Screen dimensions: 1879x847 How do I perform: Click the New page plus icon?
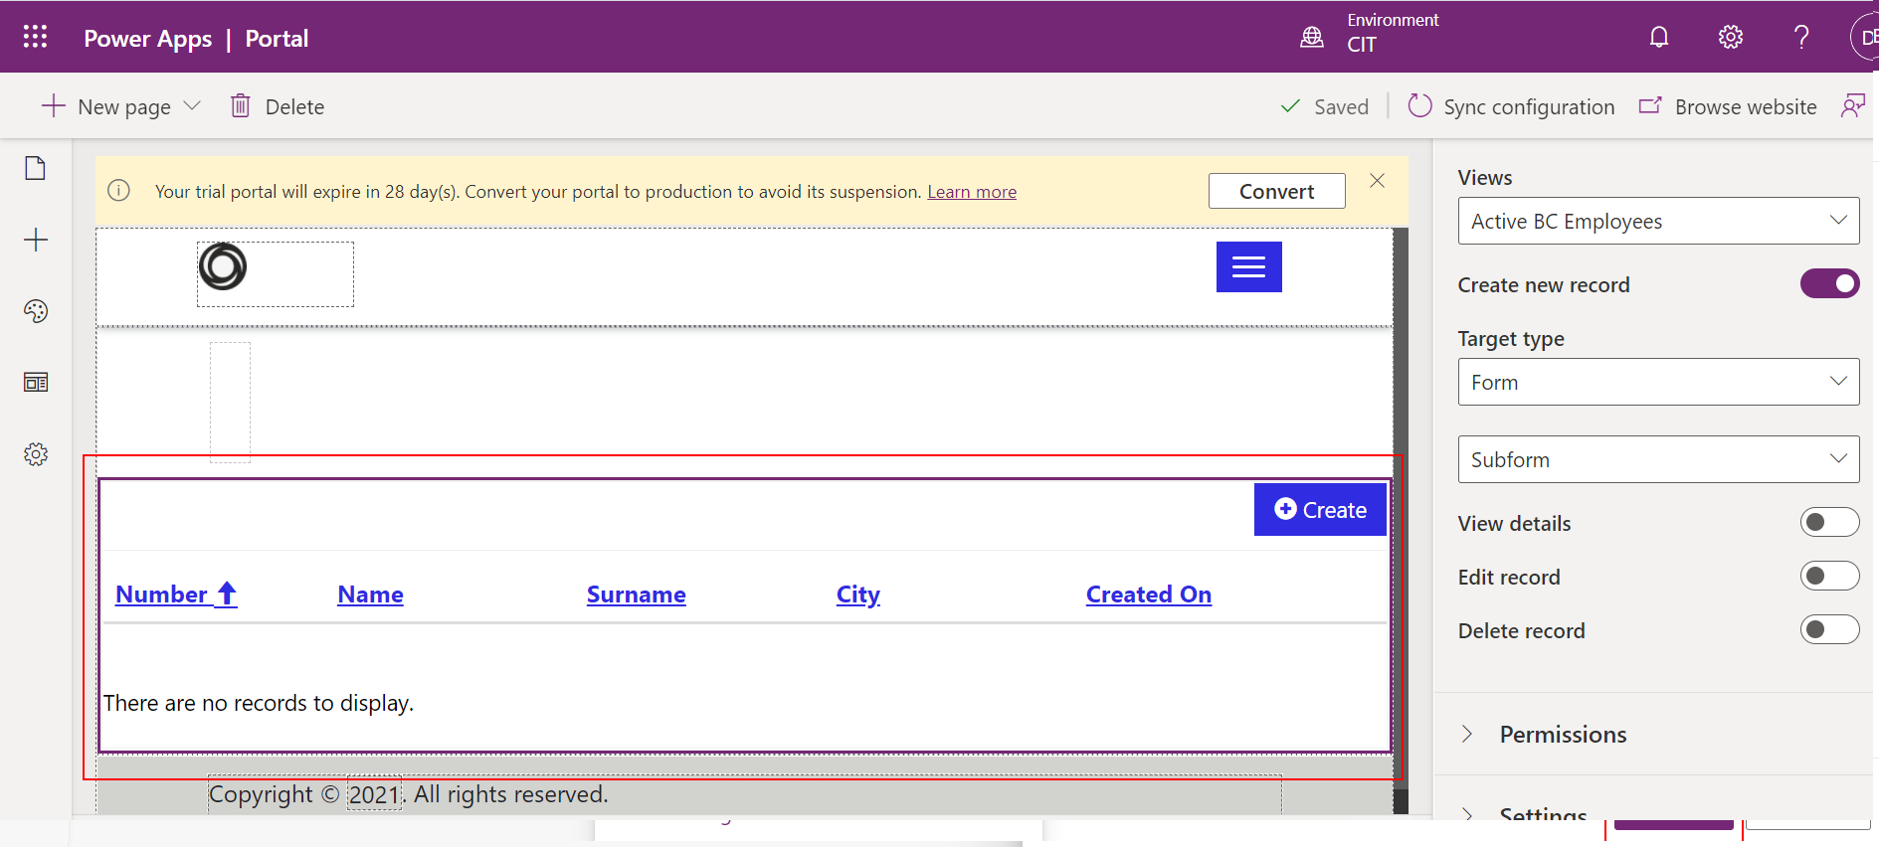(53, 105)
